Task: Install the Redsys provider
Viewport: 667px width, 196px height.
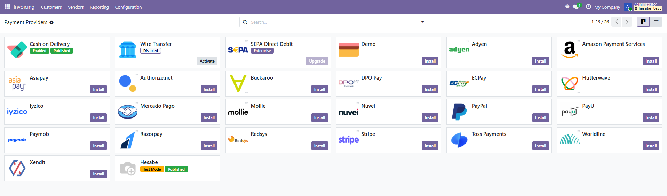Action: (x=319, y=146)
